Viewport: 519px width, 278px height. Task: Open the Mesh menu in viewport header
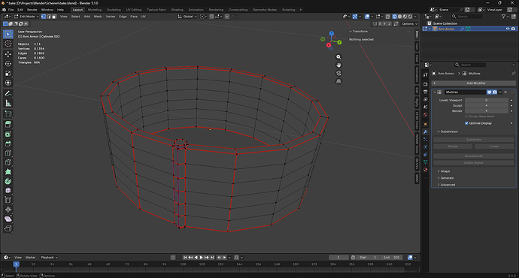tap(98, 17)
